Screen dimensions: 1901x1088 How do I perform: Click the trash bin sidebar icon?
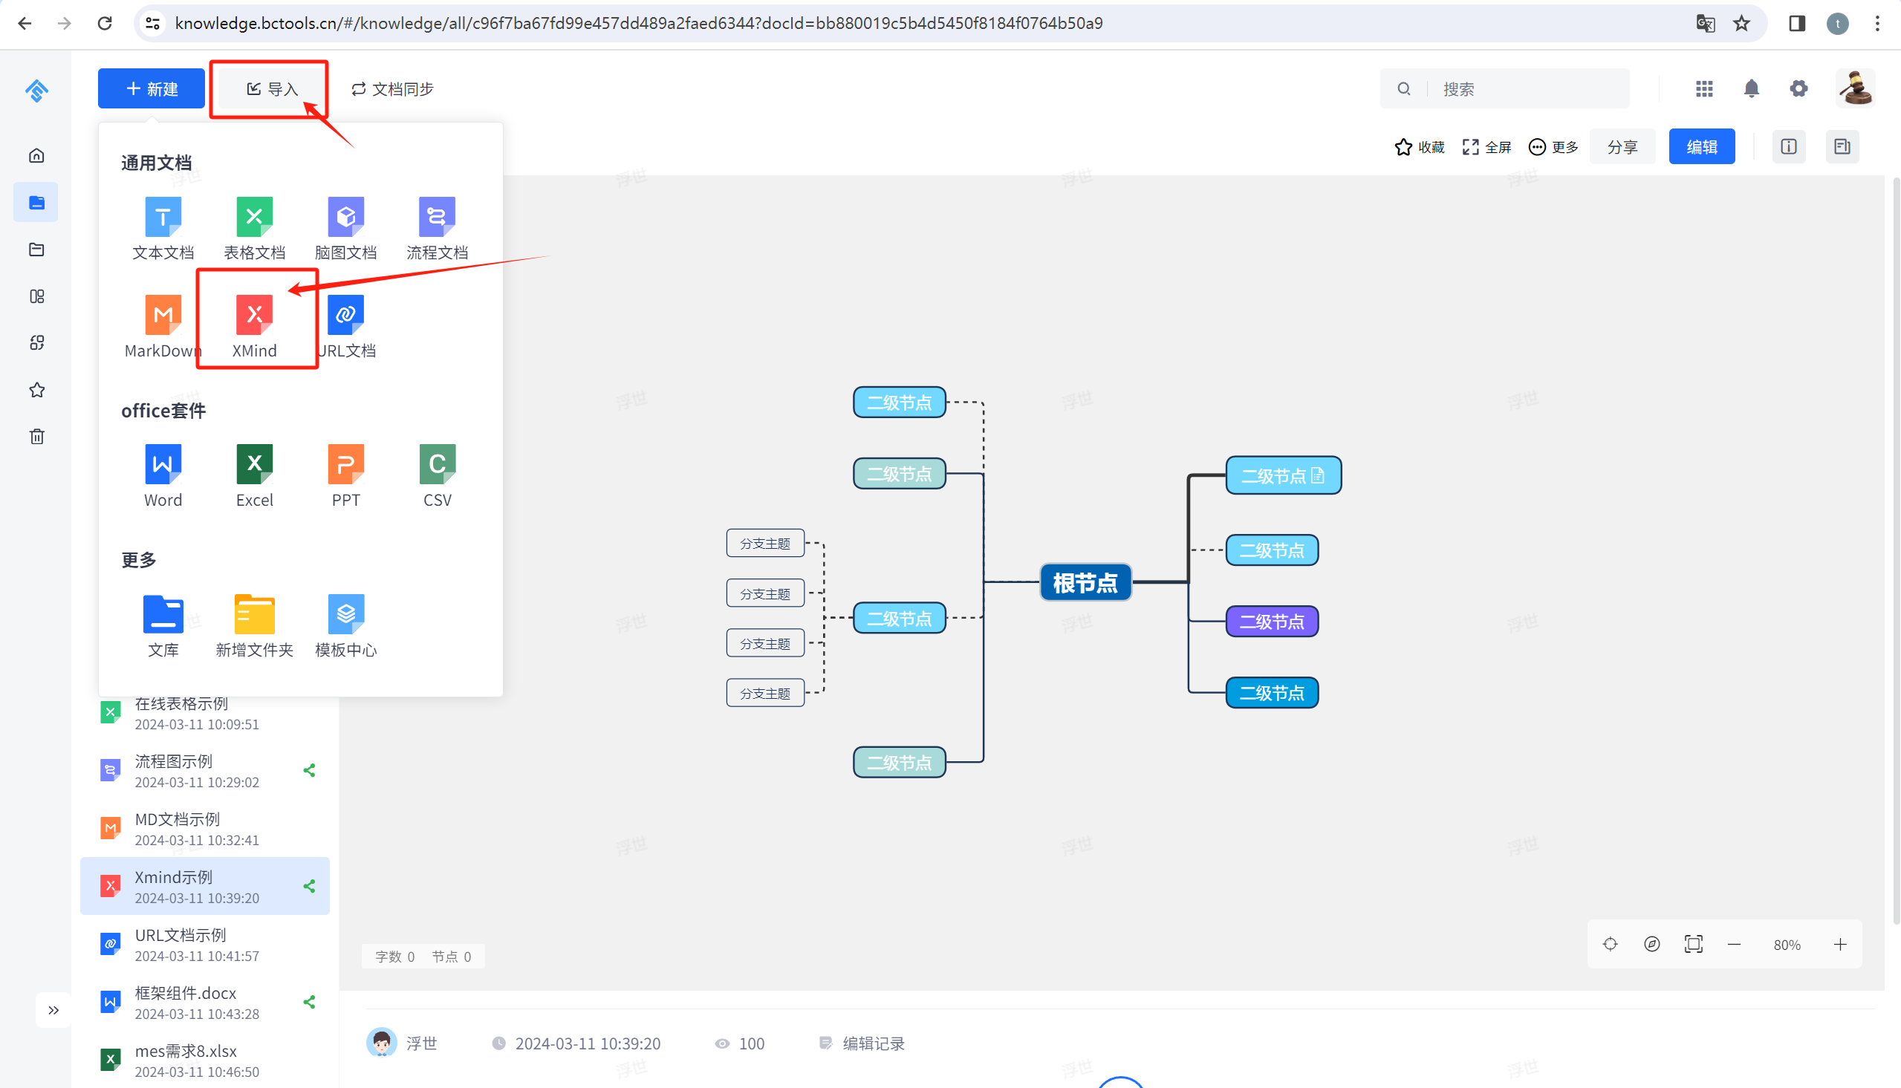point(36,437)
